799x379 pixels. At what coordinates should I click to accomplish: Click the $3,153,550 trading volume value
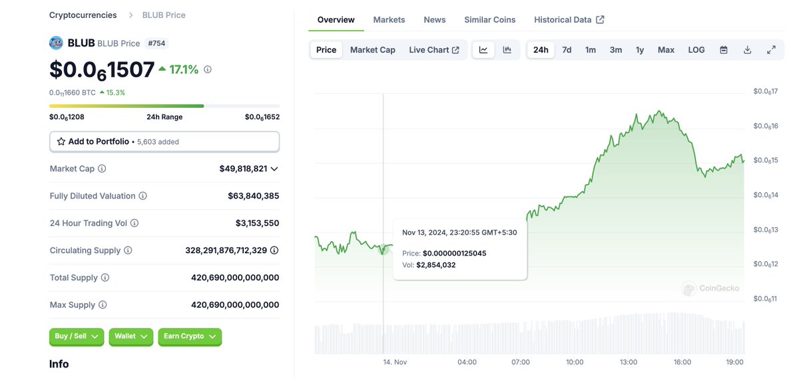pos(257,223)
